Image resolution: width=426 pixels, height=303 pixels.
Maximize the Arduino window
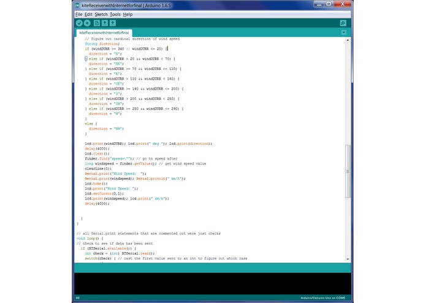[x=329, y=4]
